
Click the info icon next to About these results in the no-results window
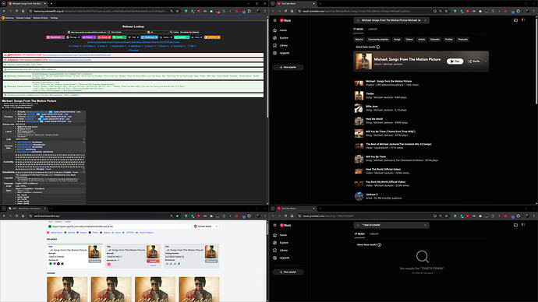coord(379,245)
